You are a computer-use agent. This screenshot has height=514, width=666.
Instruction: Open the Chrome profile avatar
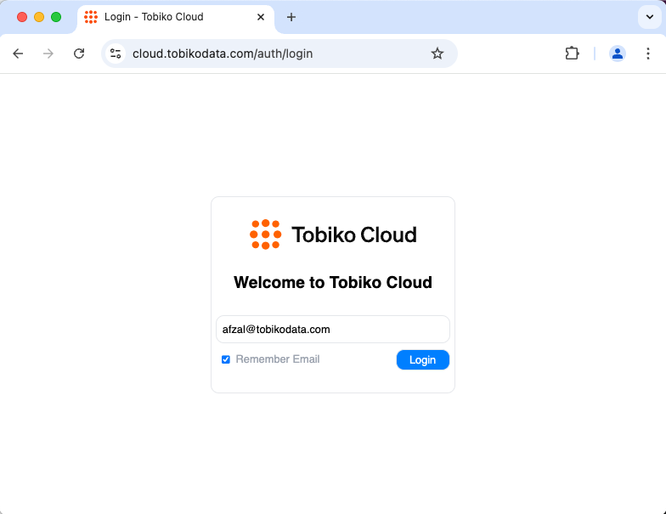tap(617, 54)
